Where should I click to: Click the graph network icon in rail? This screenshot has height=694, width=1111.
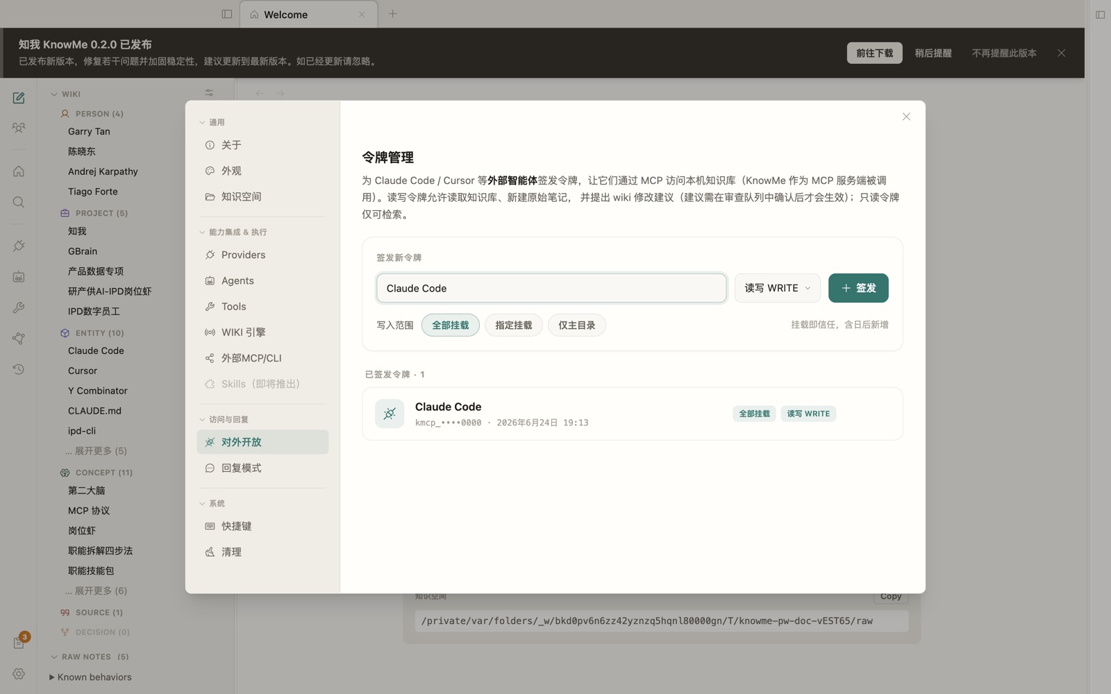[19, 339]
